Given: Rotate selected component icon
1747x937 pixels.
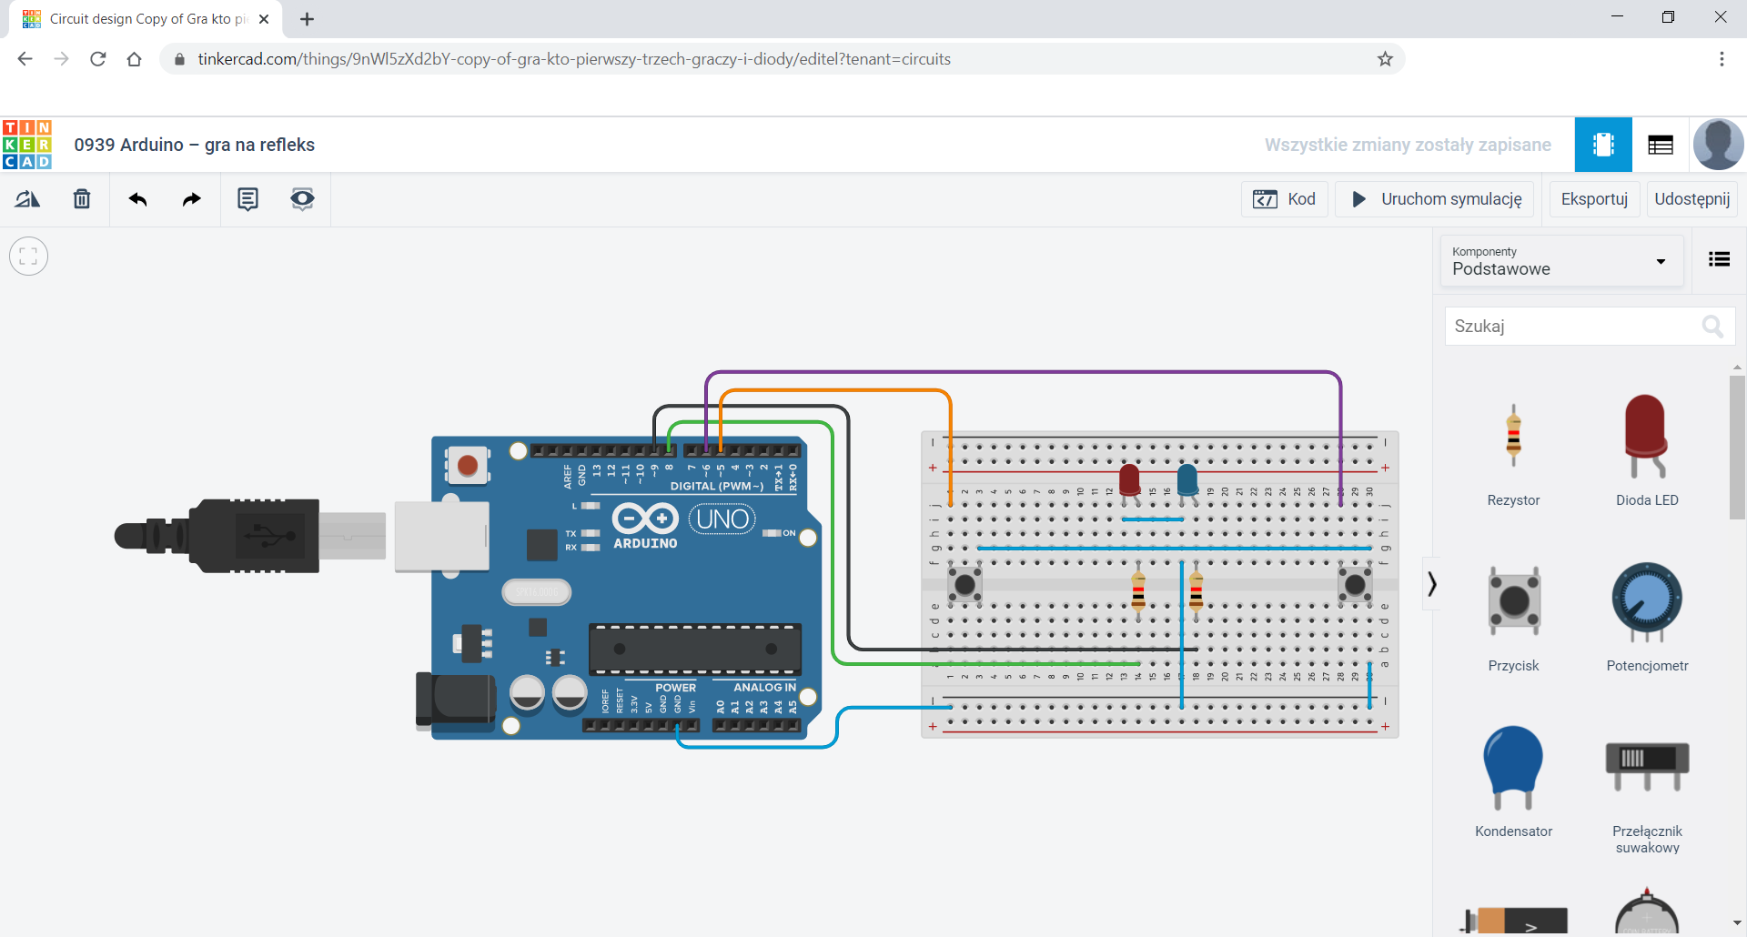Looking at the screenshot, I should (27, 199).
